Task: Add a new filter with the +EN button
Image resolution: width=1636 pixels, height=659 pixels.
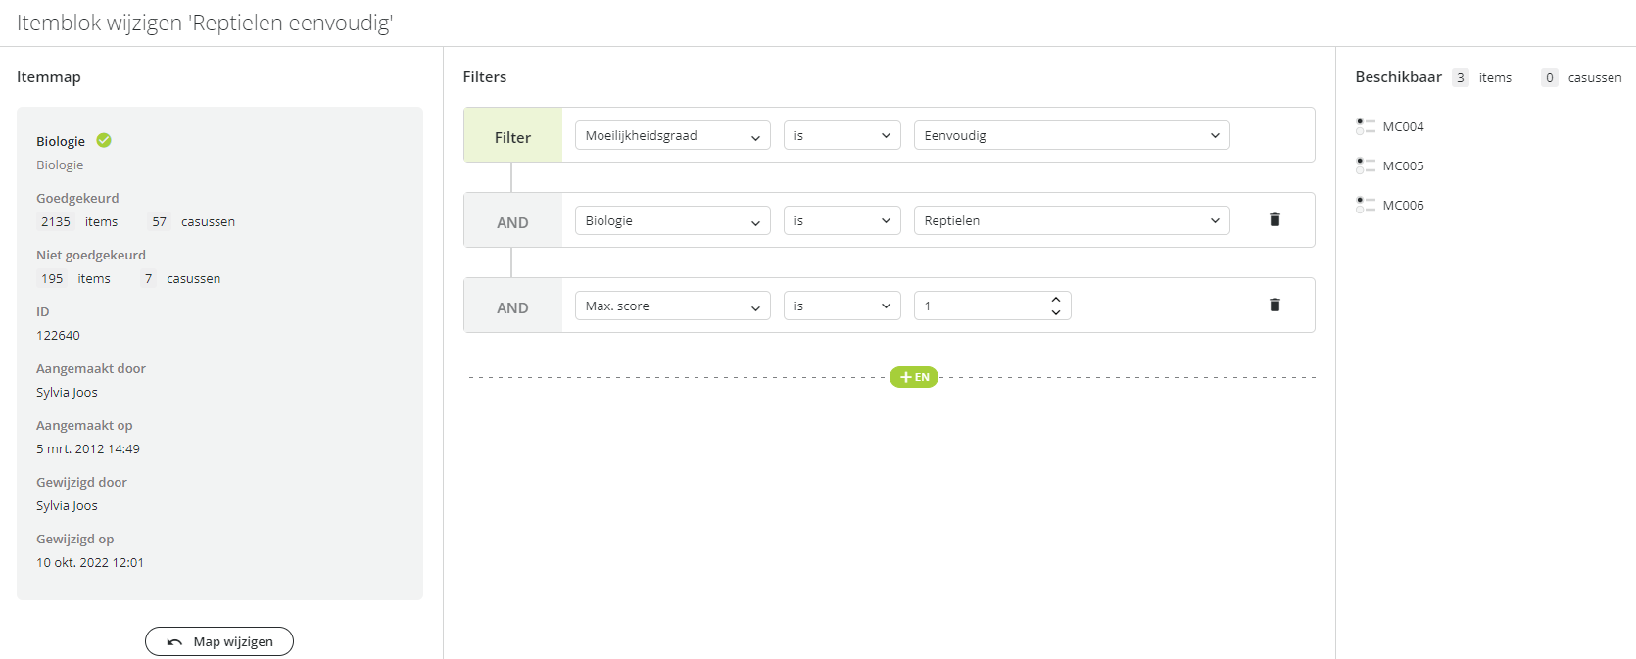Action: pos(914,377)
